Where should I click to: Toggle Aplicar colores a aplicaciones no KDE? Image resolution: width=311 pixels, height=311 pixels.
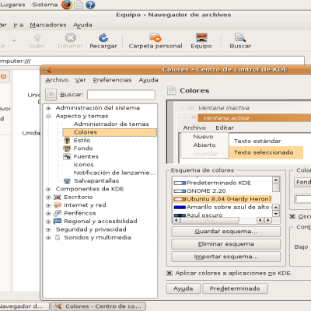pyautogui.click(x=169, y=273)
